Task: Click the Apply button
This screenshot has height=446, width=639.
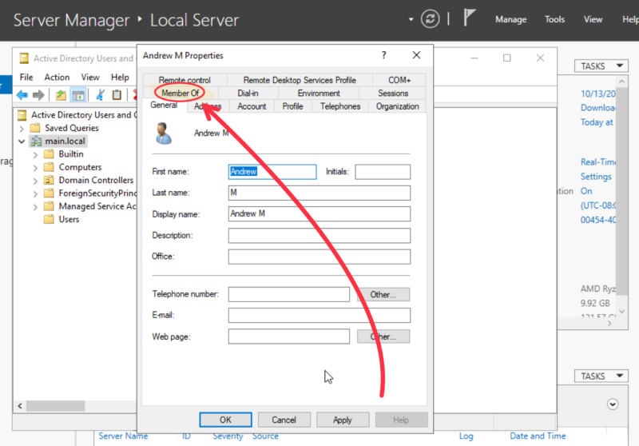Action: point(342,420)
